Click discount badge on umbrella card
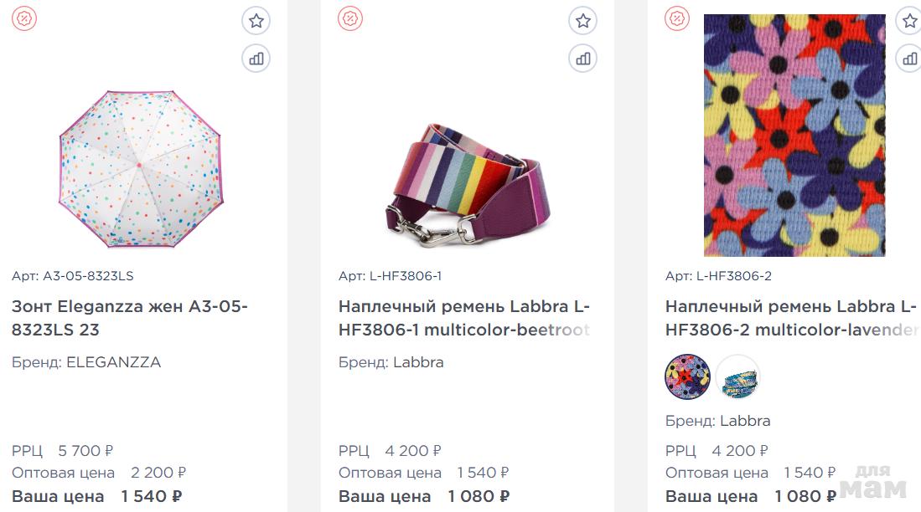Viewport: 921px width, 512px height. coord(24,18)
